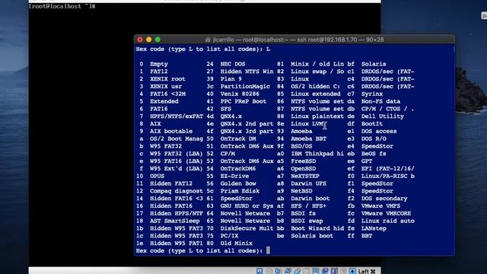This screenshot has height=274, width=487.
Task: Click the '1 FAT12' entry
Action: pyautogui.click(x=154, y=72)
